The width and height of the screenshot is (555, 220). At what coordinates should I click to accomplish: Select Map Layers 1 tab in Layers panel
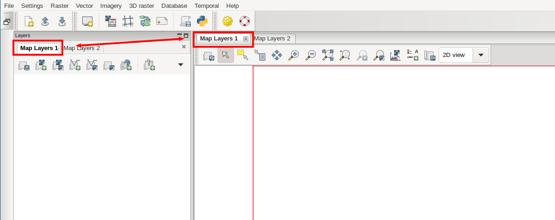(x=39, y=48)
